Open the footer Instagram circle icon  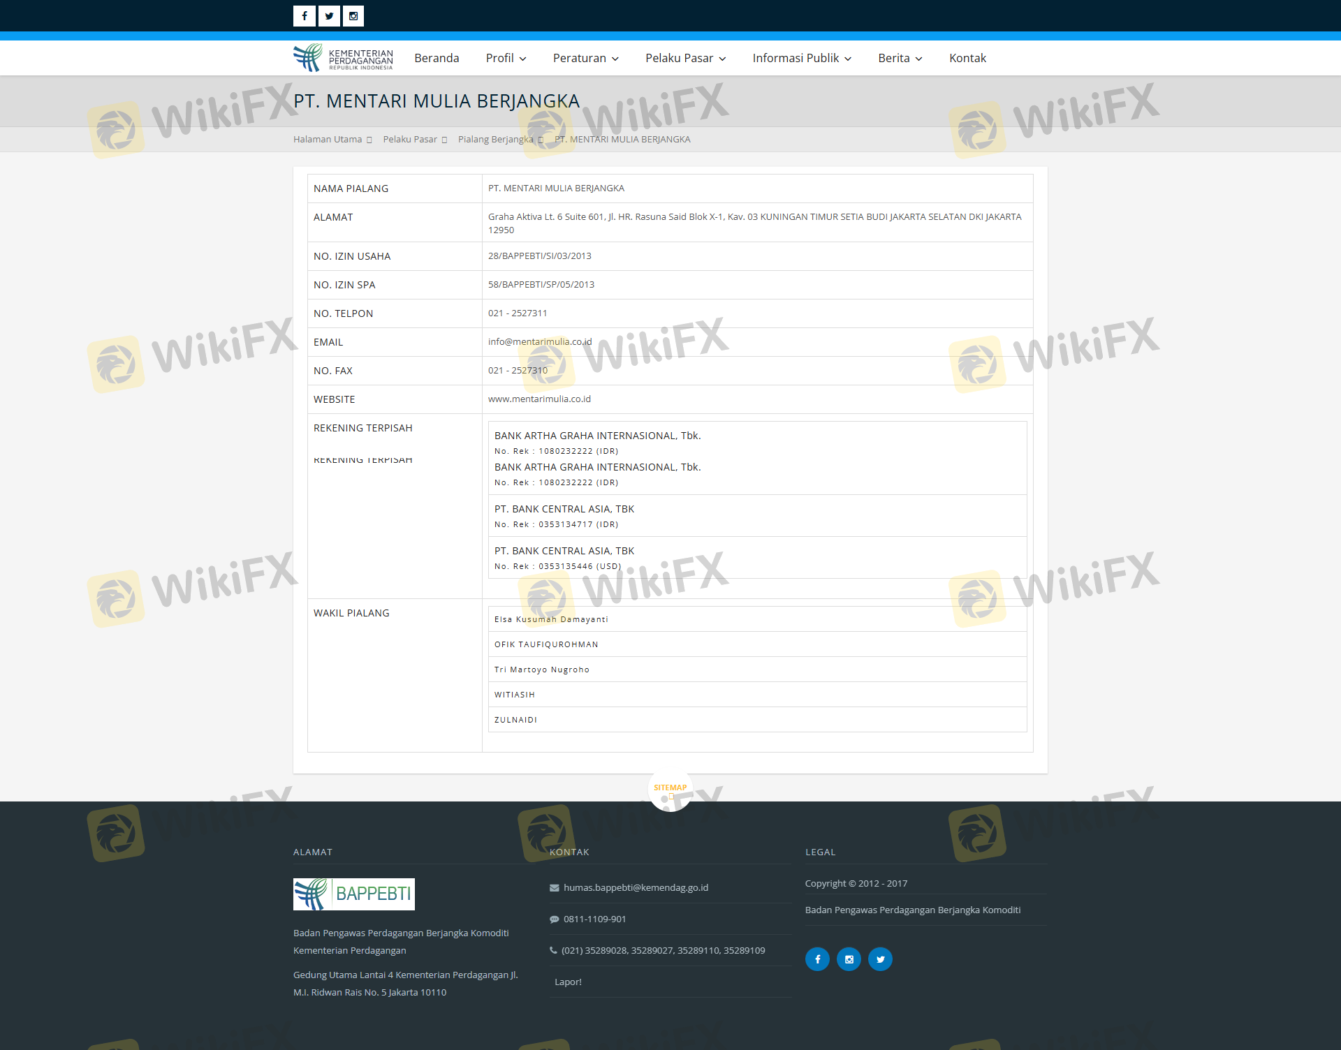point(849,959)
